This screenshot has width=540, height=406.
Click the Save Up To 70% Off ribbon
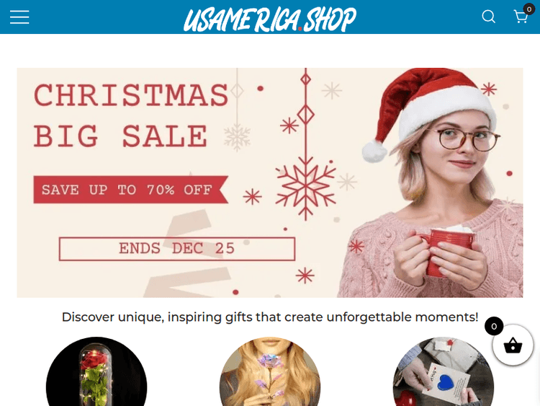click(x=131, y=190)
